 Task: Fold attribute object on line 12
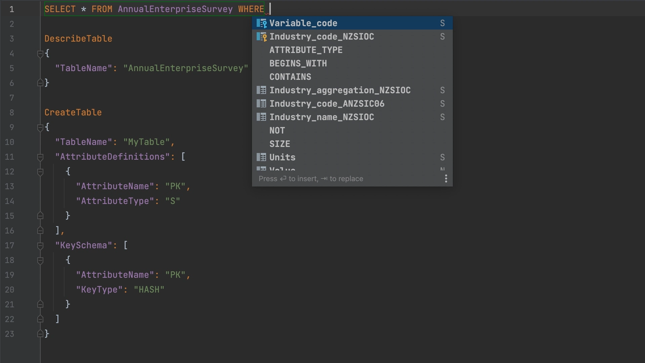click(x=40, y=172)
